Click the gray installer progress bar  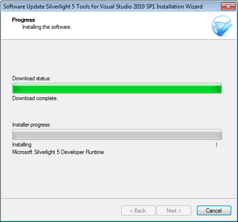(x=117, y=134)
